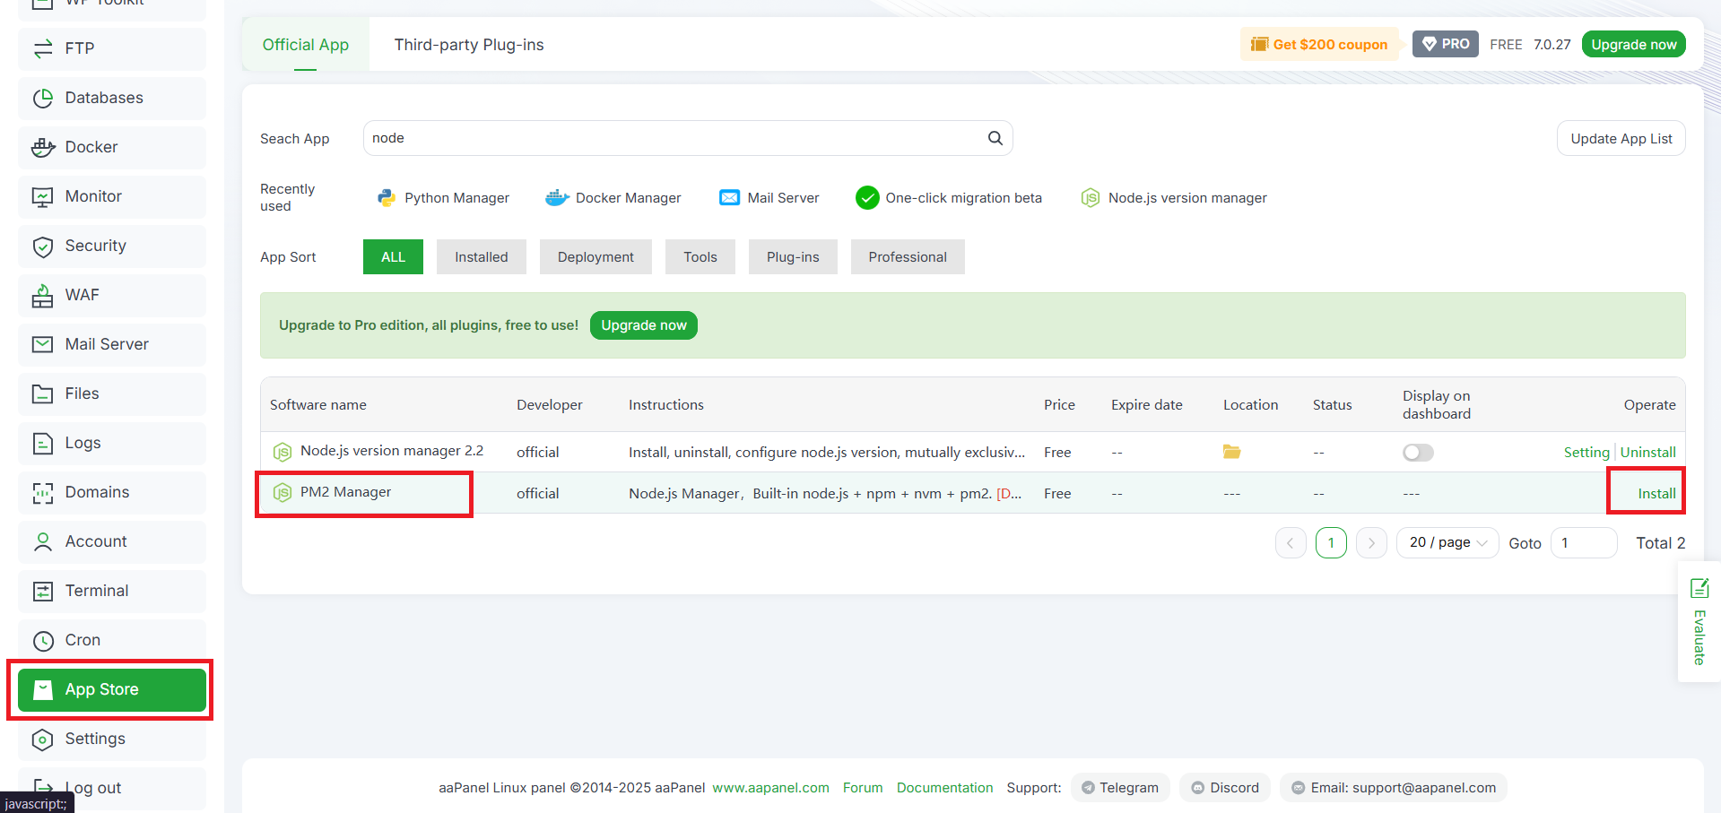
Task: Click the support email button
Action: [1394, 788]
